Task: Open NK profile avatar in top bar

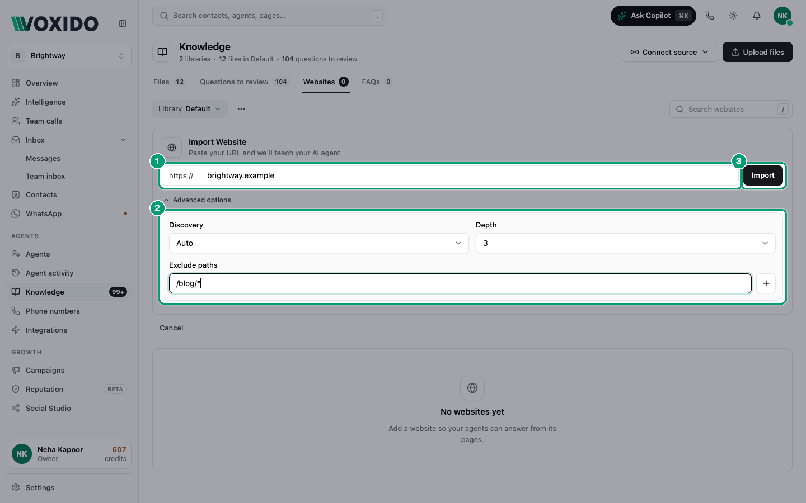Action: coord(782,16)
